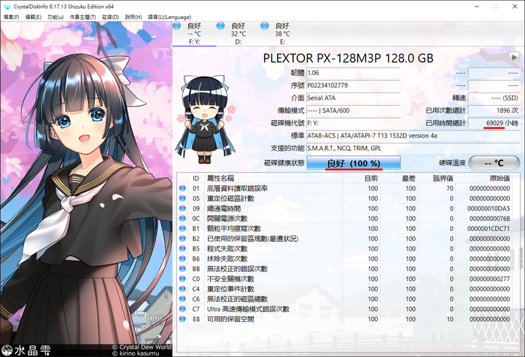This screenshot has width=525, height=357.
Task: Click status orb of D: disk
Action: [220, 25]
